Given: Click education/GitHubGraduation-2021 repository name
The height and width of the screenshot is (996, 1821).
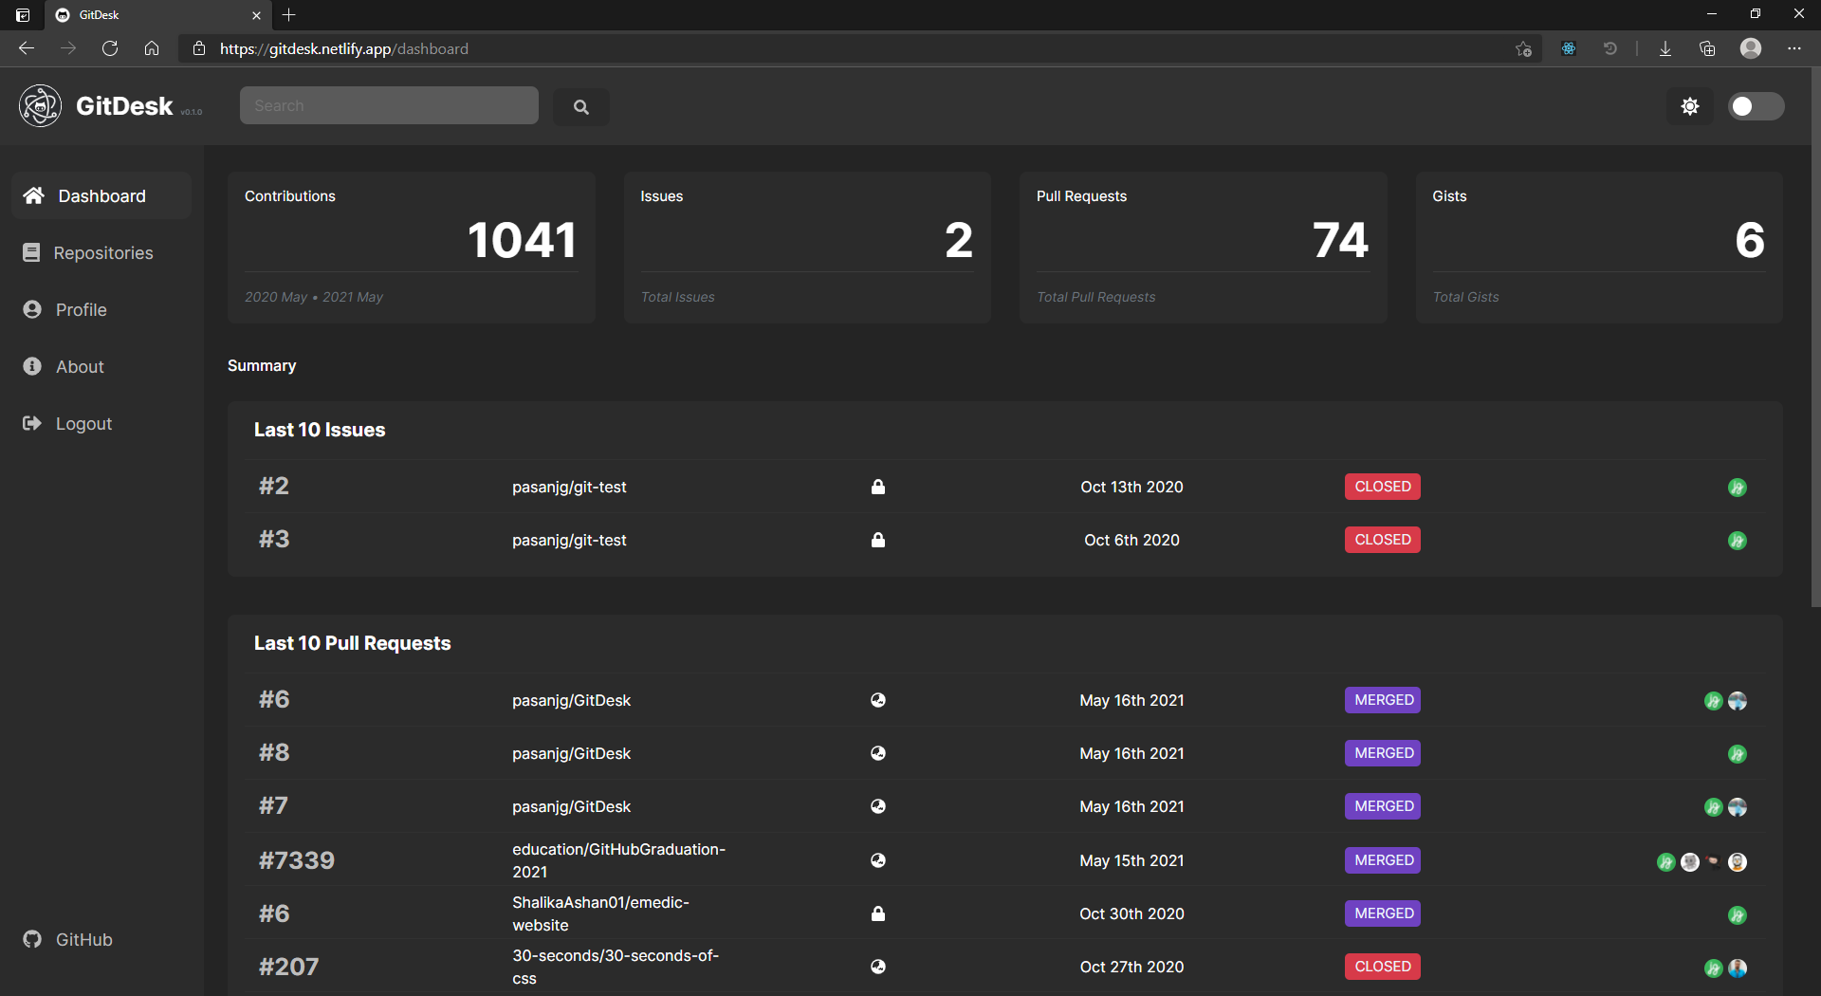Looking at the screenshot, I should [x=618, y=860].
